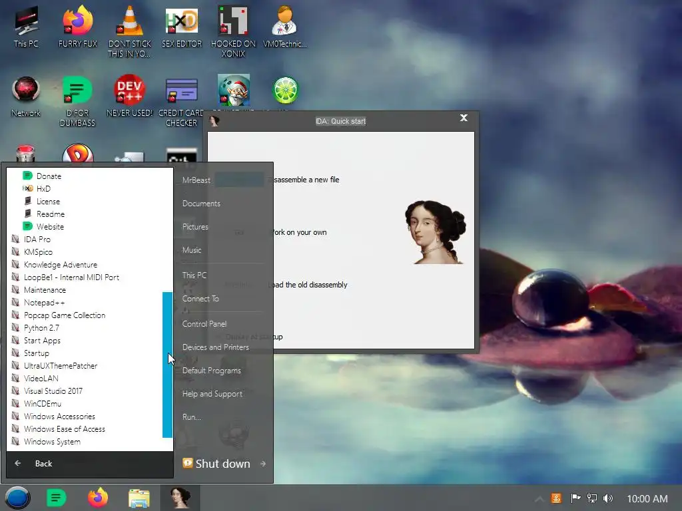Open the MrBeast user folder

click(196, 180)
